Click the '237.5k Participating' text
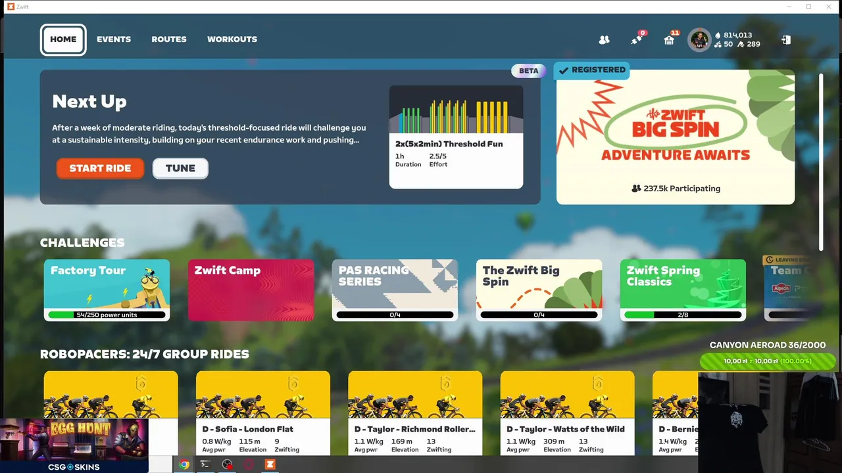The image size is (842, 473). (x=682, y=189)
